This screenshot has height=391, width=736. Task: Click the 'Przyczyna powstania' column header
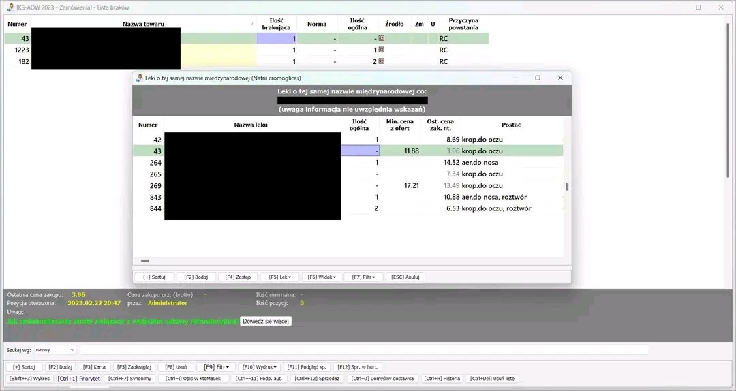click(x=463, y=24)
